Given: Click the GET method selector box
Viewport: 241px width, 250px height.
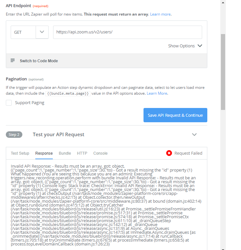Looking at the screenshot, I should pos(29,32).
